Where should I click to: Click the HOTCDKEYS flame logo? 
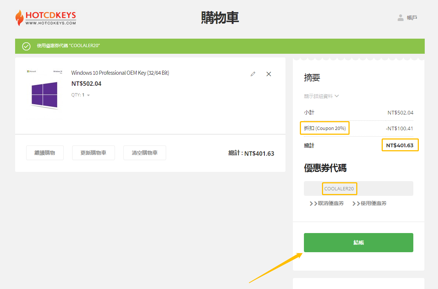tap(46, 18)
